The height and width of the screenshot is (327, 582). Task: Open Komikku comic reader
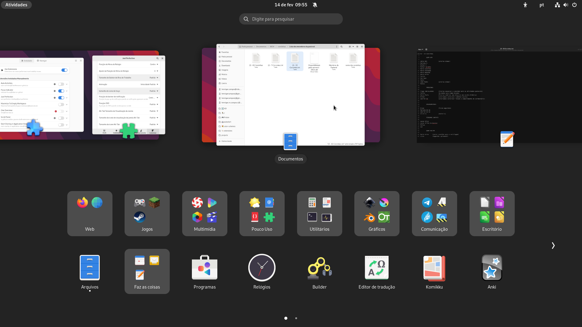[x=434, y=268]
